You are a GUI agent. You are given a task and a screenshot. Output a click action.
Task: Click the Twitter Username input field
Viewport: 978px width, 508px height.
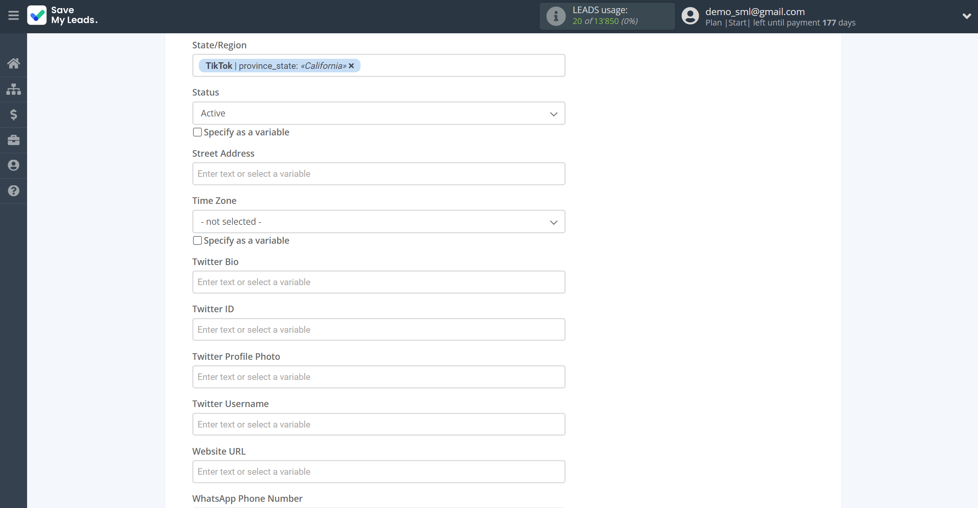[x=379, y=424]
